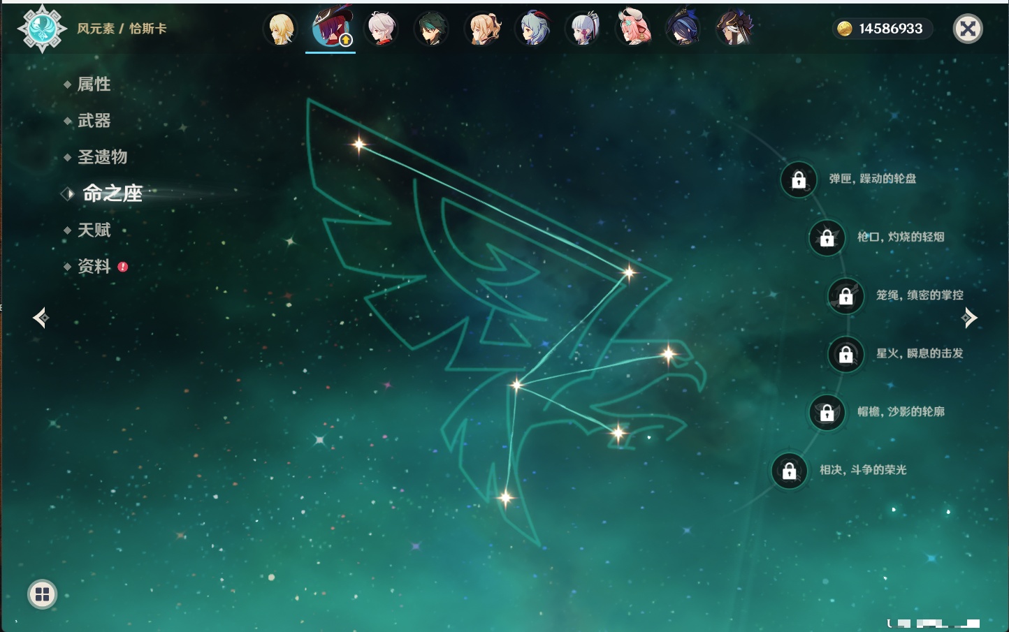
Task: Open the grid menu button at bottom left
Action: click(x=42, y=594)
